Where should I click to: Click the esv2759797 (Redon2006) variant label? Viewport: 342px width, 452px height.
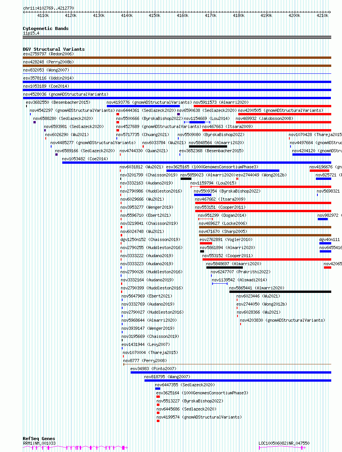point(48,54)
